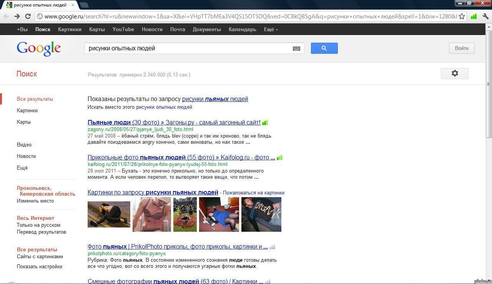
Task: Open 'Фото пьяных | PrikolPhoto' result
Action: click(178, 247)
